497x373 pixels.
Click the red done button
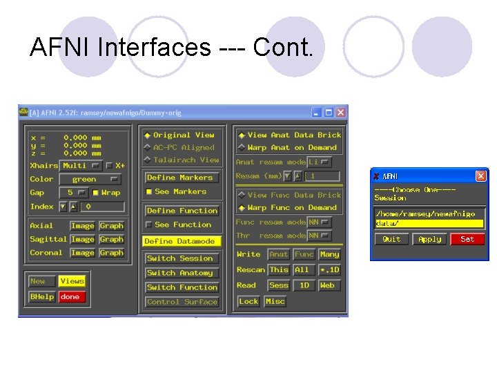coord(72,297)
